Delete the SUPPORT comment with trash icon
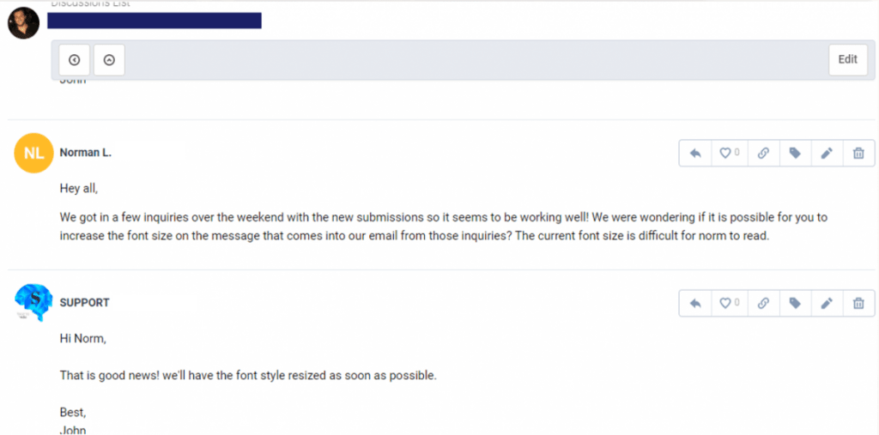This screenshot has width=879, height=435. click(x=858, y=303)
